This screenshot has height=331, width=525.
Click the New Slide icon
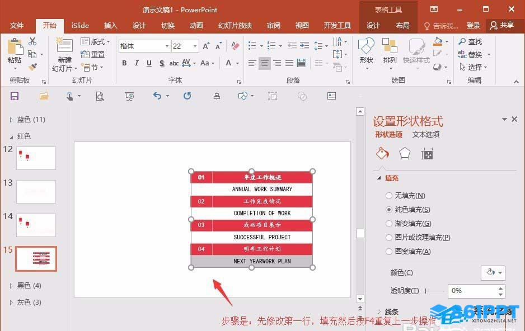click(64, 45)
